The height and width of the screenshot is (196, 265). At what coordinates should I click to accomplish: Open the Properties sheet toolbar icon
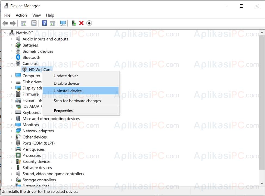pos(34,23)
